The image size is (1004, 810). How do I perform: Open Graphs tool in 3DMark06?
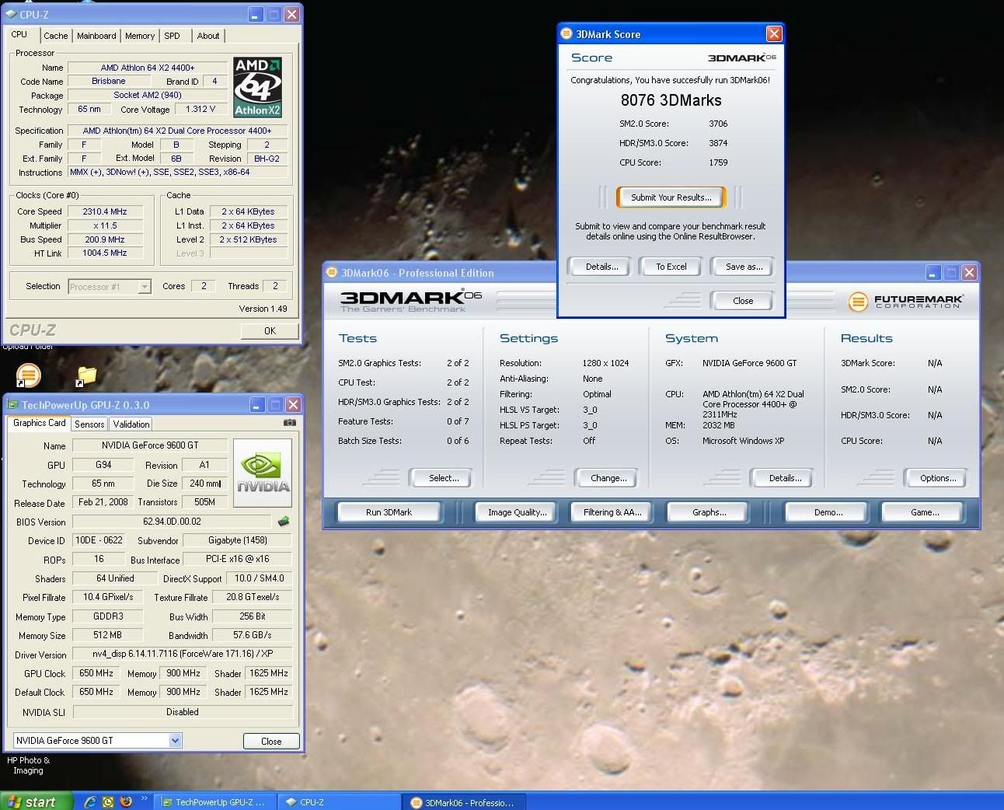click(x=709, y=512)
